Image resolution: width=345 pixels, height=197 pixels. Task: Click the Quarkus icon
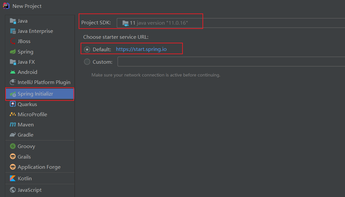13,104
